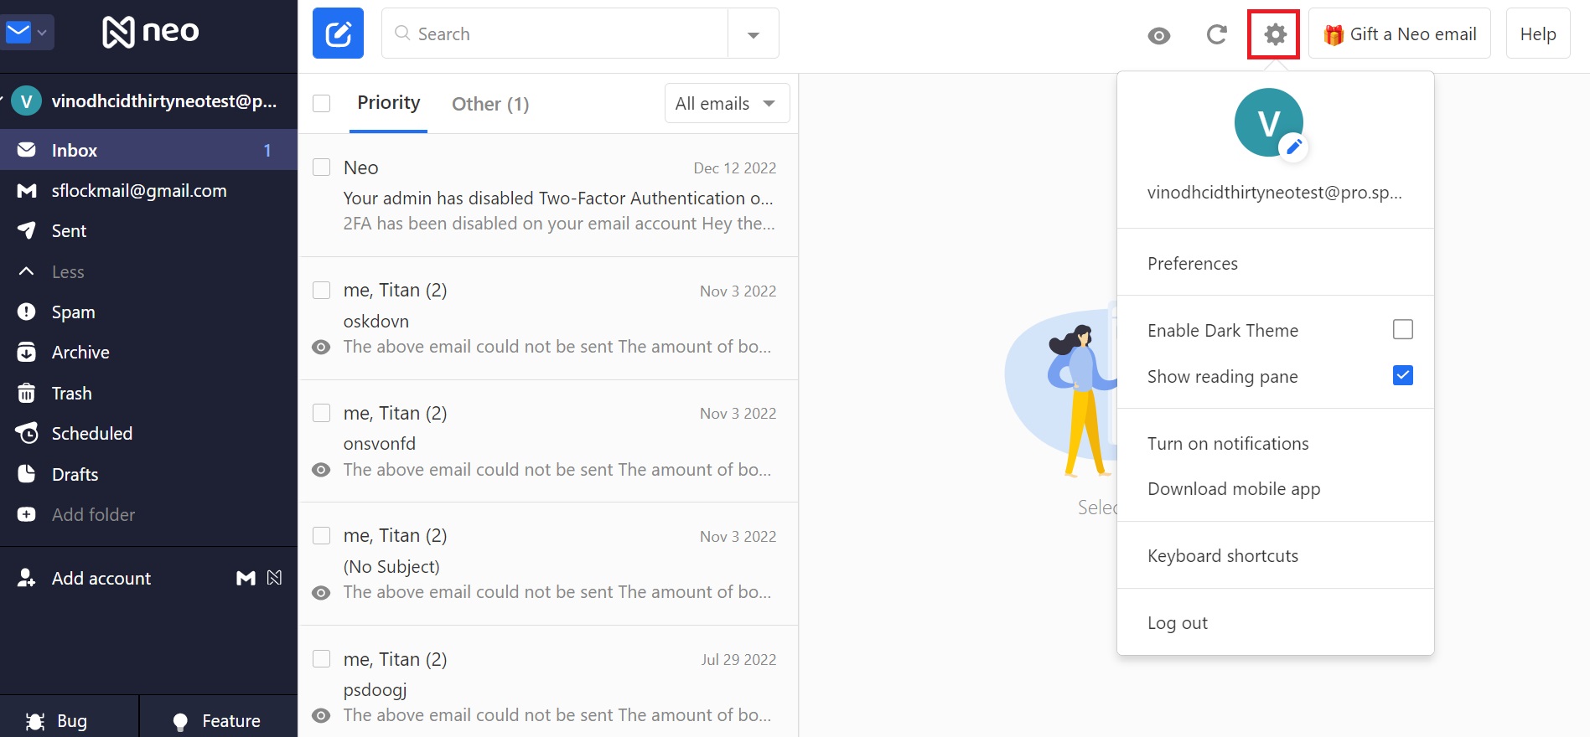This screenshot has width=1590, height=737.
Task: Click the Gmail M icon beside sflockmail
Action: point(27,191)
